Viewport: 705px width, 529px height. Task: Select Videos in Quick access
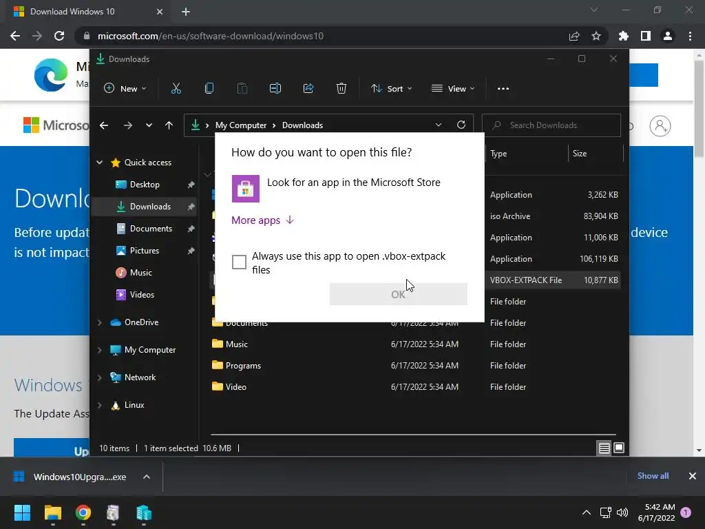(145, 295)
